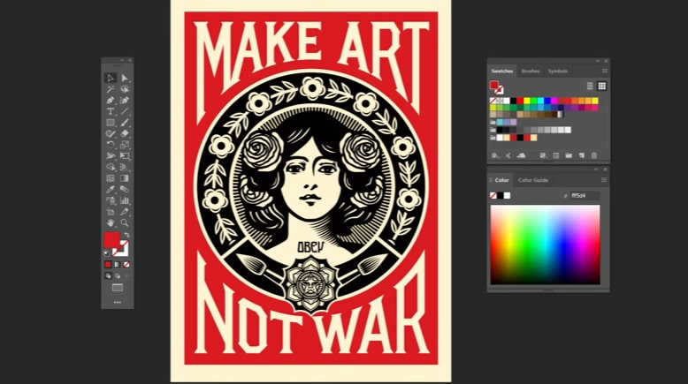Set paint mode to Color

(108, 265)
